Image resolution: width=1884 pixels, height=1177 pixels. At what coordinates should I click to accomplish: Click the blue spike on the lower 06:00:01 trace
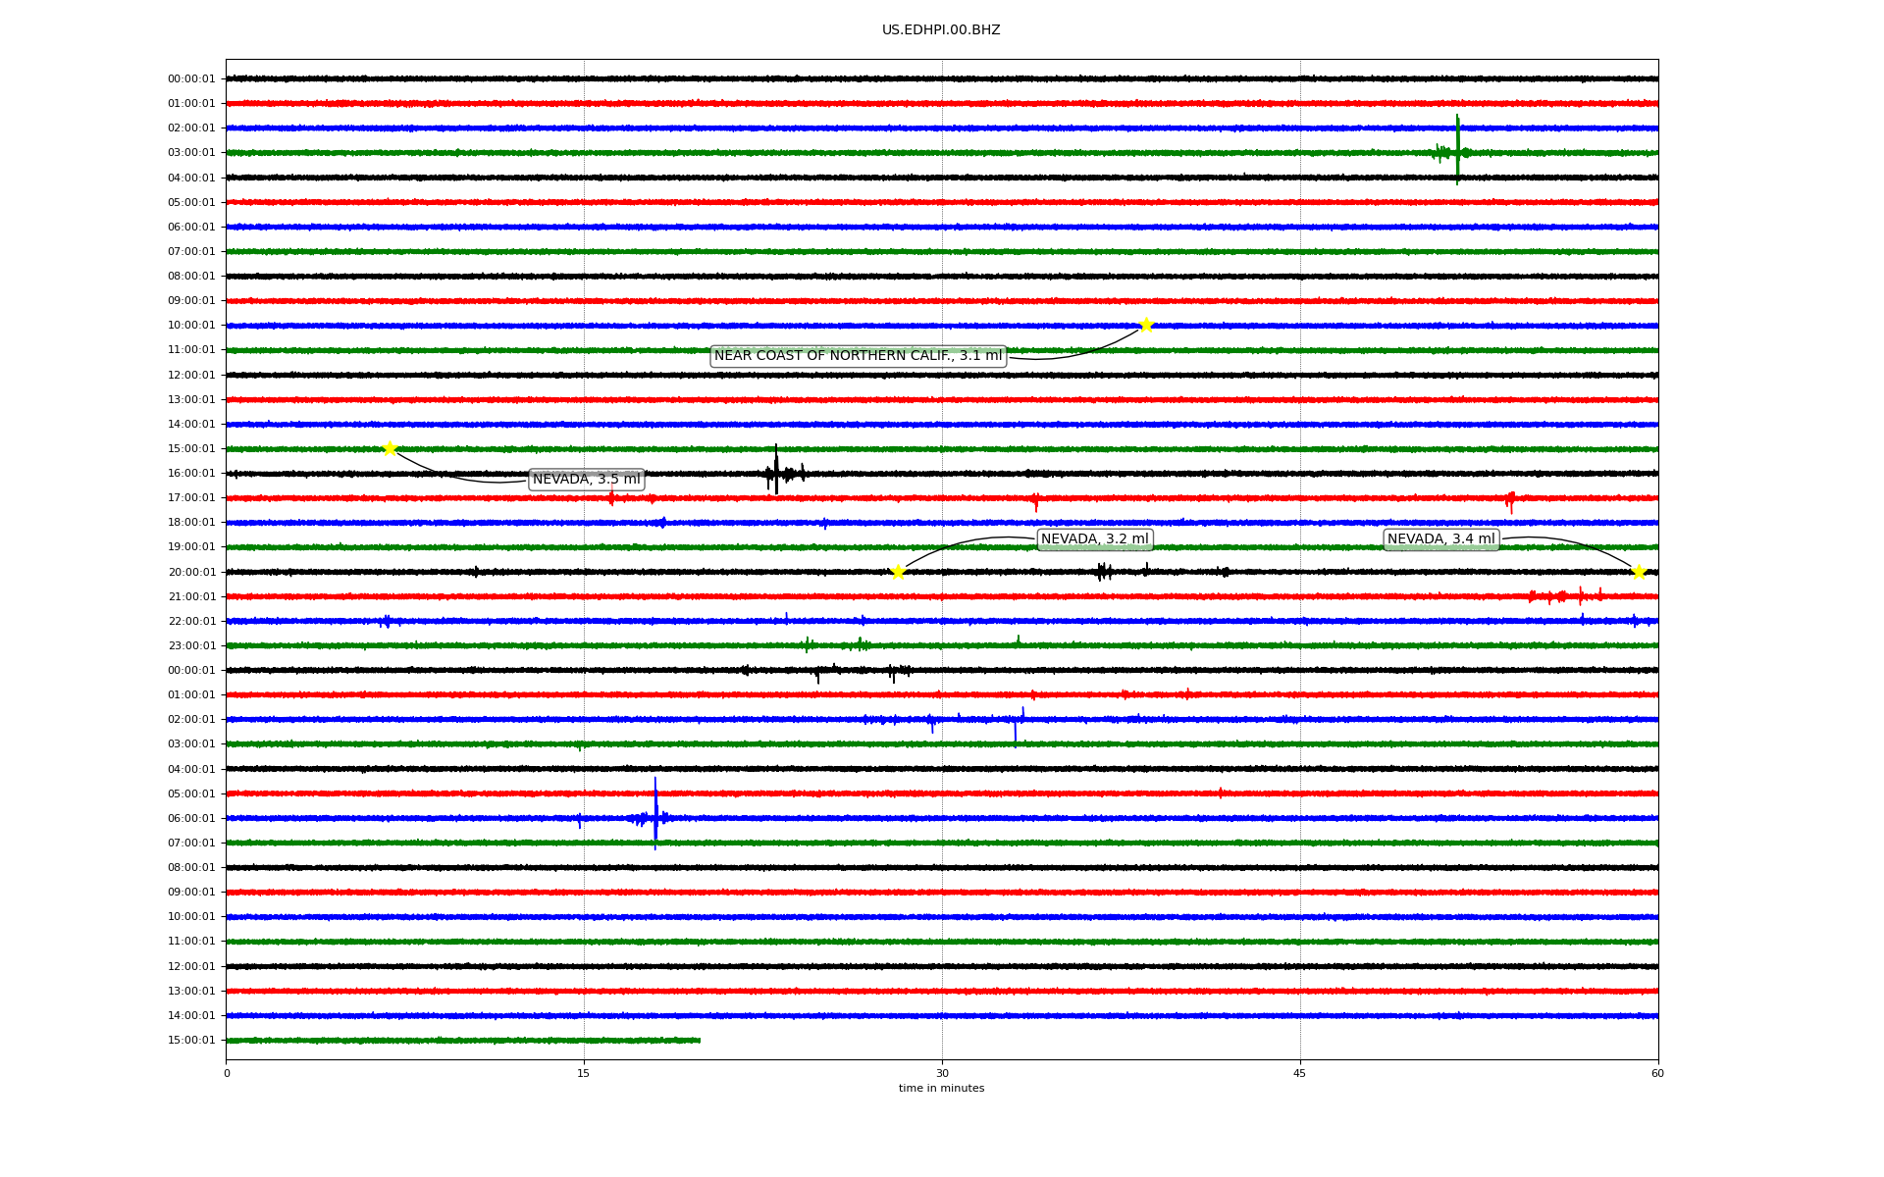pyautogui.click(x=655, y=816)
